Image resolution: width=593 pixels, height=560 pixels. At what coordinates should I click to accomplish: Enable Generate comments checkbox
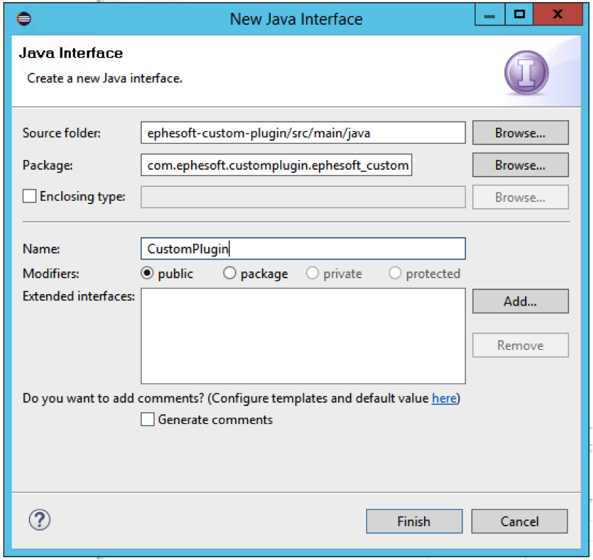click(x=148, y=419)
